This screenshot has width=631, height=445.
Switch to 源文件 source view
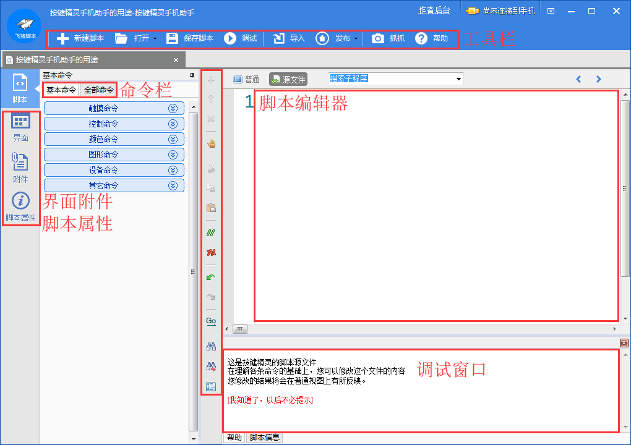(x=288, y=79)
